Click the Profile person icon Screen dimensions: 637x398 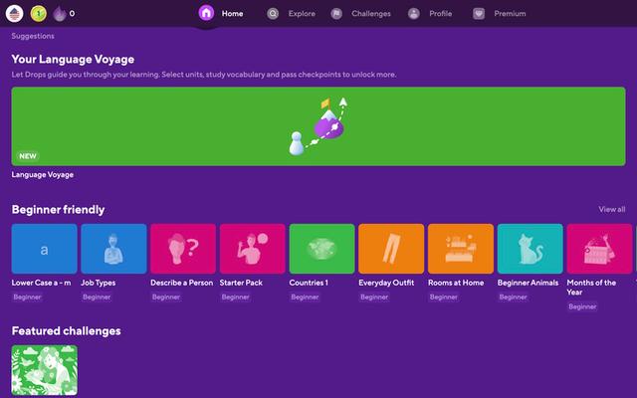(x=414, y=14)
